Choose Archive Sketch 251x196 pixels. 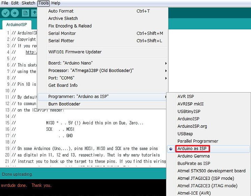102,18
